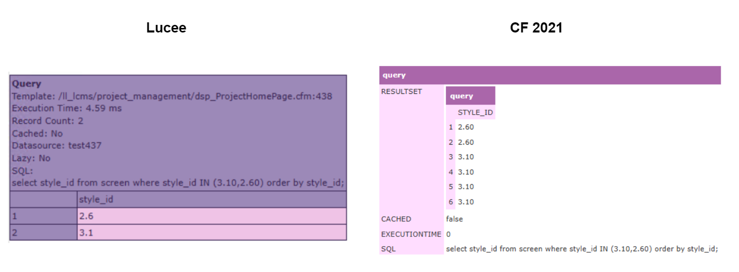The image size is (739, 272).
Task: Click the 3.1 cell in Lucee results
Action: click(212, 232)
